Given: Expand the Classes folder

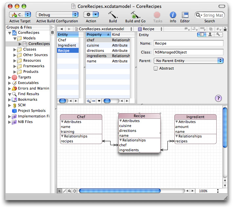Looking at the screenshot, I should 15,50.
